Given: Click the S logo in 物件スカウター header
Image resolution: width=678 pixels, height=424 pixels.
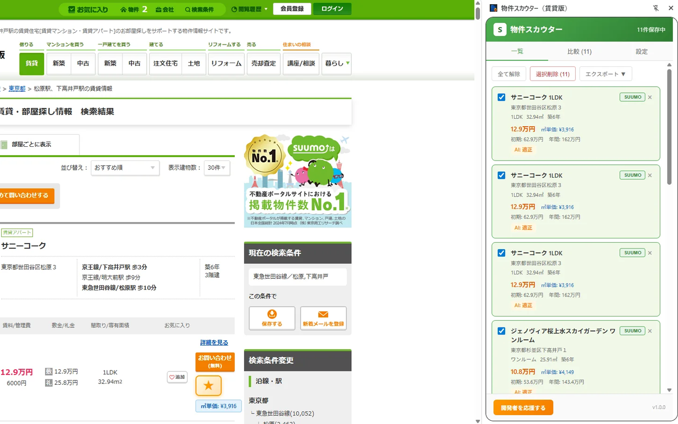Looking at the screenshot, I should pos(499,30).
